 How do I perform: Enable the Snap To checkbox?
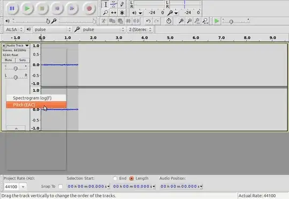pos(60,187)
